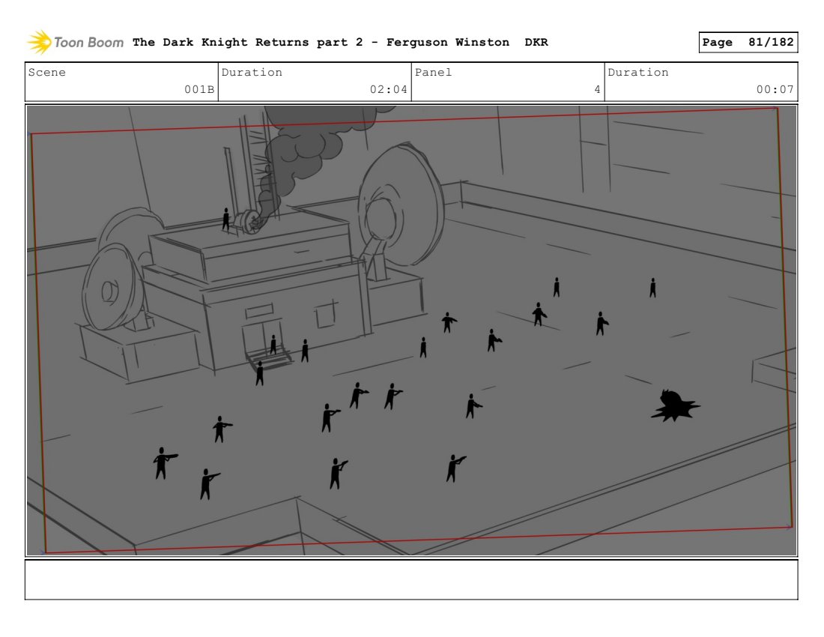
Task: Click the Toon Boom logo
Action: [x=76, y=42]
